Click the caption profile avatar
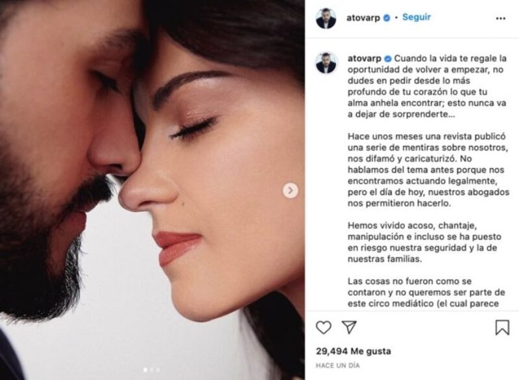This screenshot has width=519, height=380. click(x=326, y=62)
